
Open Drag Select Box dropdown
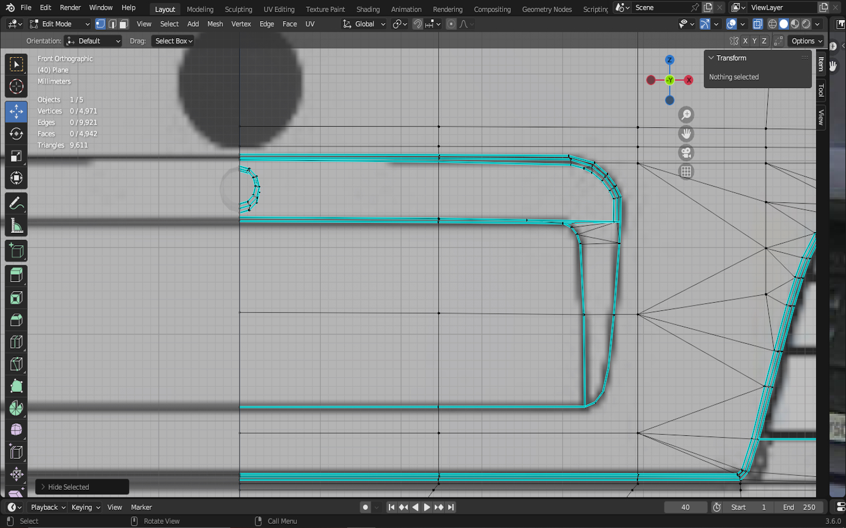(x=173, y=41)
